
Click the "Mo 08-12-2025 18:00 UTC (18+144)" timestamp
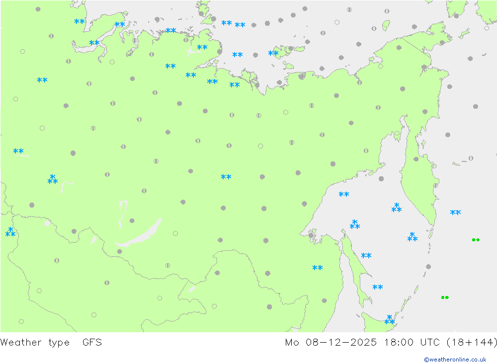tap(391, 343)
